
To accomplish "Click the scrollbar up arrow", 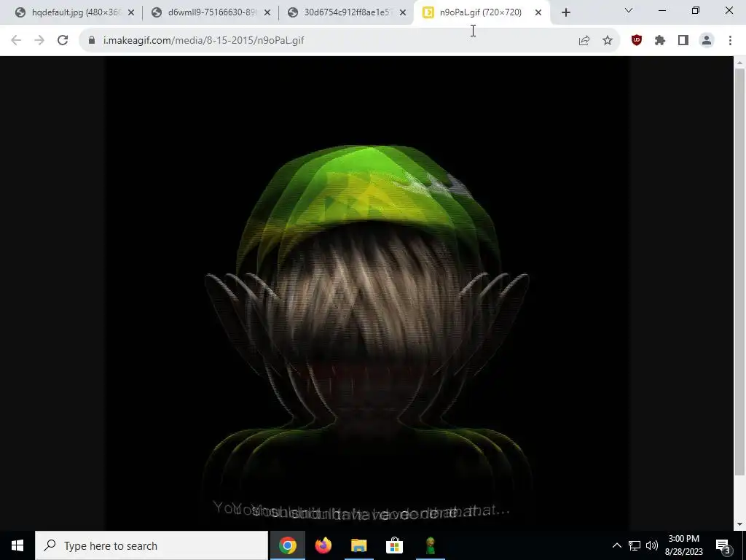I will tap(739, 62).
